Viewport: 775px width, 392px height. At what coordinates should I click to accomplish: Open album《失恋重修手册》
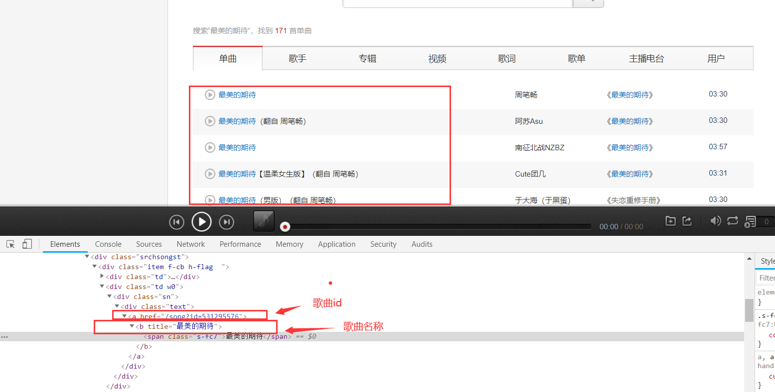(633, 200)
